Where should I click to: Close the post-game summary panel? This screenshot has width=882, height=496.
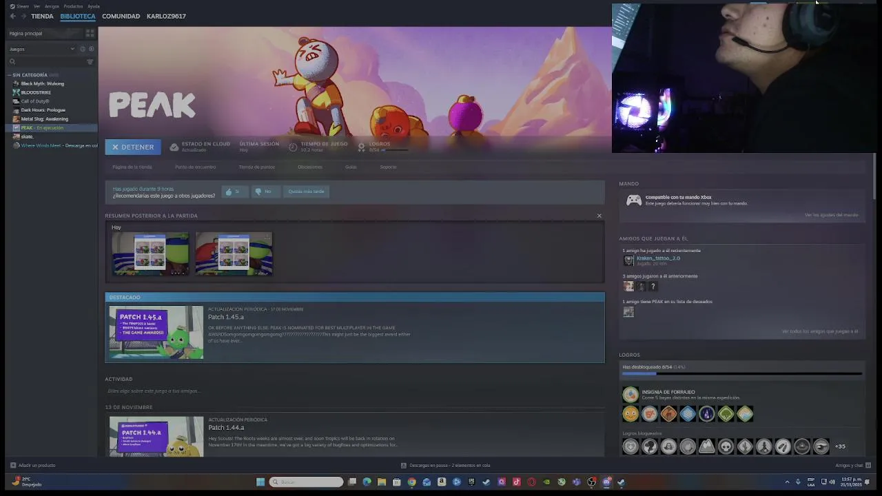point(599,216)
